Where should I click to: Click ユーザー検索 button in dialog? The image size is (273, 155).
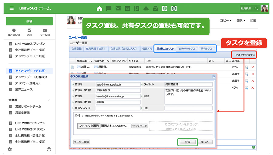[82, 142]
